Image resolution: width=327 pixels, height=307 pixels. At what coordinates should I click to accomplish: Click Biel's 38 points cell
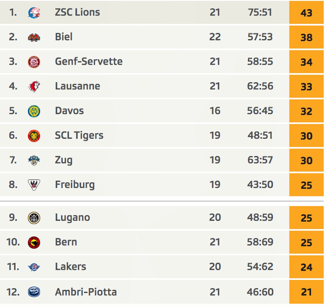pos(306,37)
